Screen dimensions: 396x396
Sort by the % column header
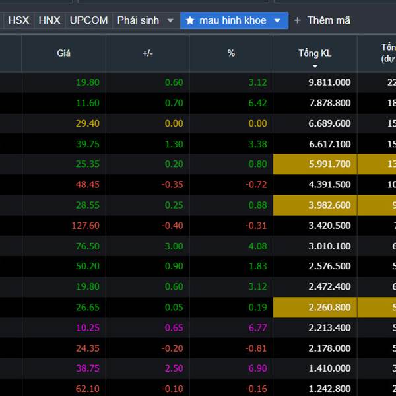tap(231, 53)
